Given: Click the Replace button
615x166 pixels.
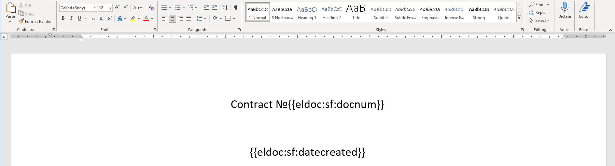Looking at the screenshot, I should tap(539, 13).
